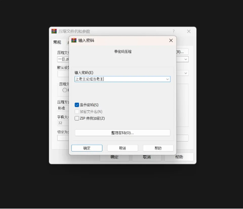Close the 输入密码 dialog with the X
The width and height of the screenshot is (243, 209).
(171, 40)
